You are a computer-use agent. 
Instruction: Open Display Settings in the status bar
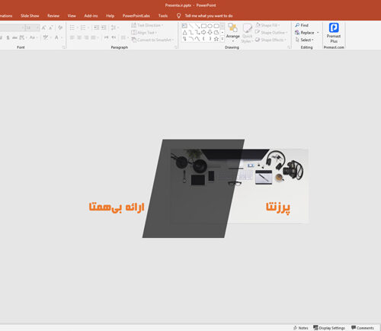329,328
